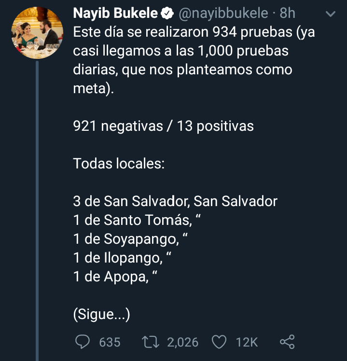The height and width of the screenshot is (361, 347).
Task: Click the 12K likes count
Action: [x=247, y=342]
